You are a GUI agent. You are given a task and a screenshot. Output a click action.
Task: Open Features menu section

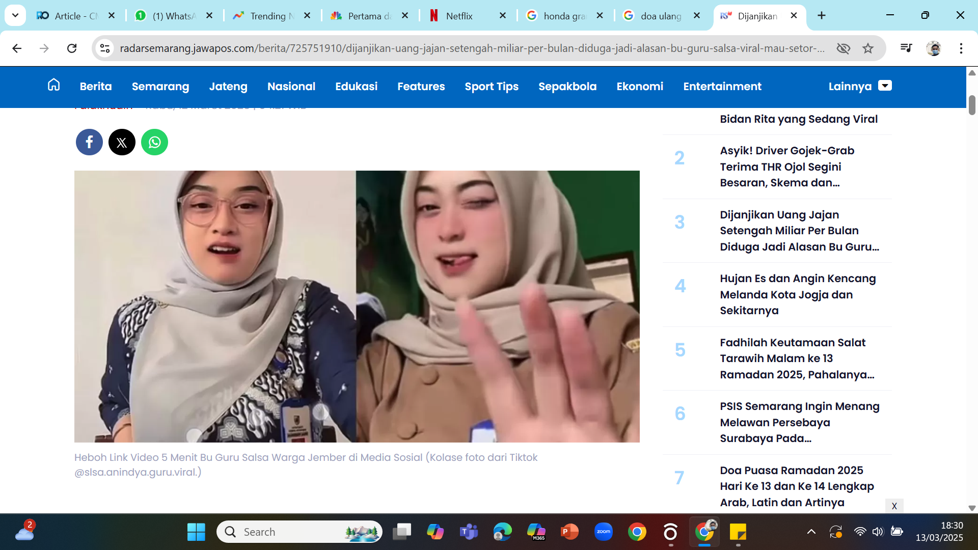[x=421, y=86]
